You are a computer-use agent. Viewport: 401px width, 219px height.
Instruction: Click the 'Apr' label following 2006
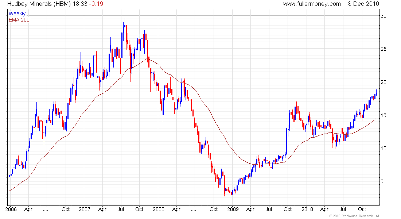coord(28,209)
